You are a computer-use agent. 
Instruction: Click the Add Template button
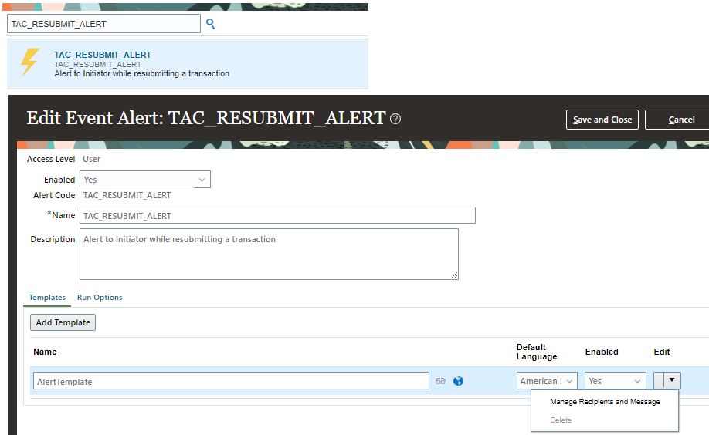tap(63, 322)
